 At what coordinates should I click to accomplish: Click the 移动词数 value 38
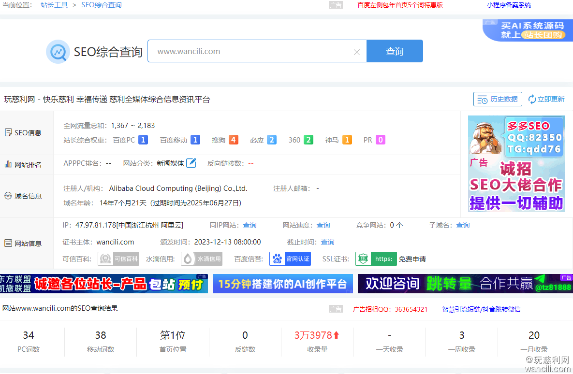tap(101, 335)
